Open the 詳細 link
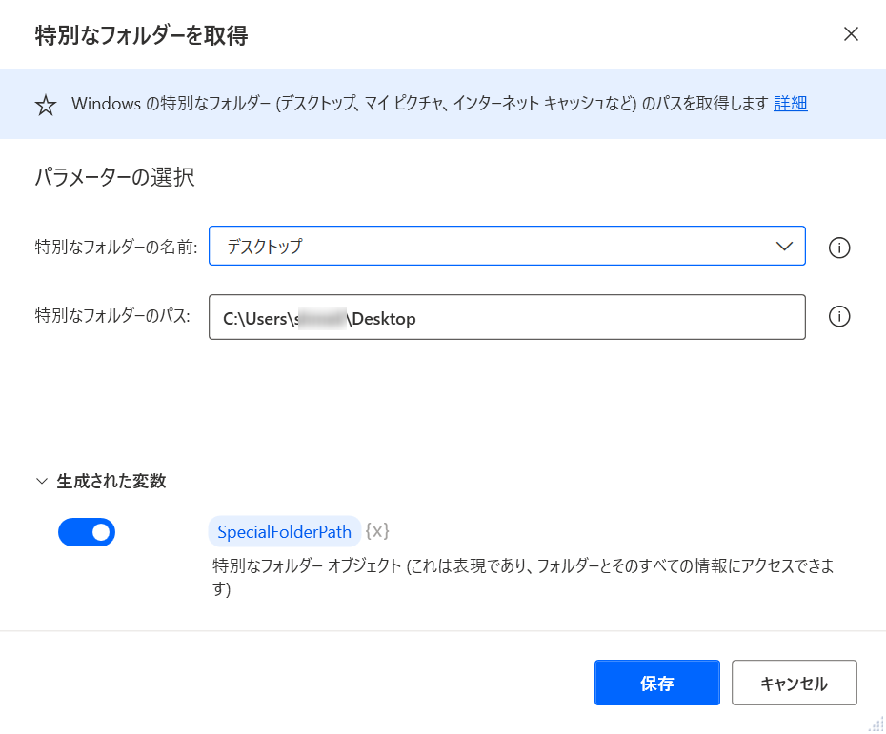This screenshot has width=886, height=734. coord(790,104)
